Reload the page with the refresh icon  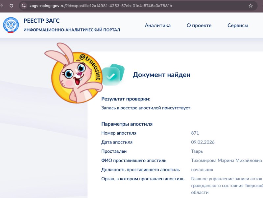(12, 6)
